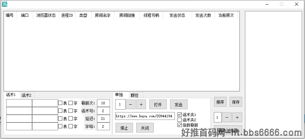305x139 pixels.
Task: Check the 字 box in the 刷新次 row
Action: pyautogui.click(x=70, y=103)
